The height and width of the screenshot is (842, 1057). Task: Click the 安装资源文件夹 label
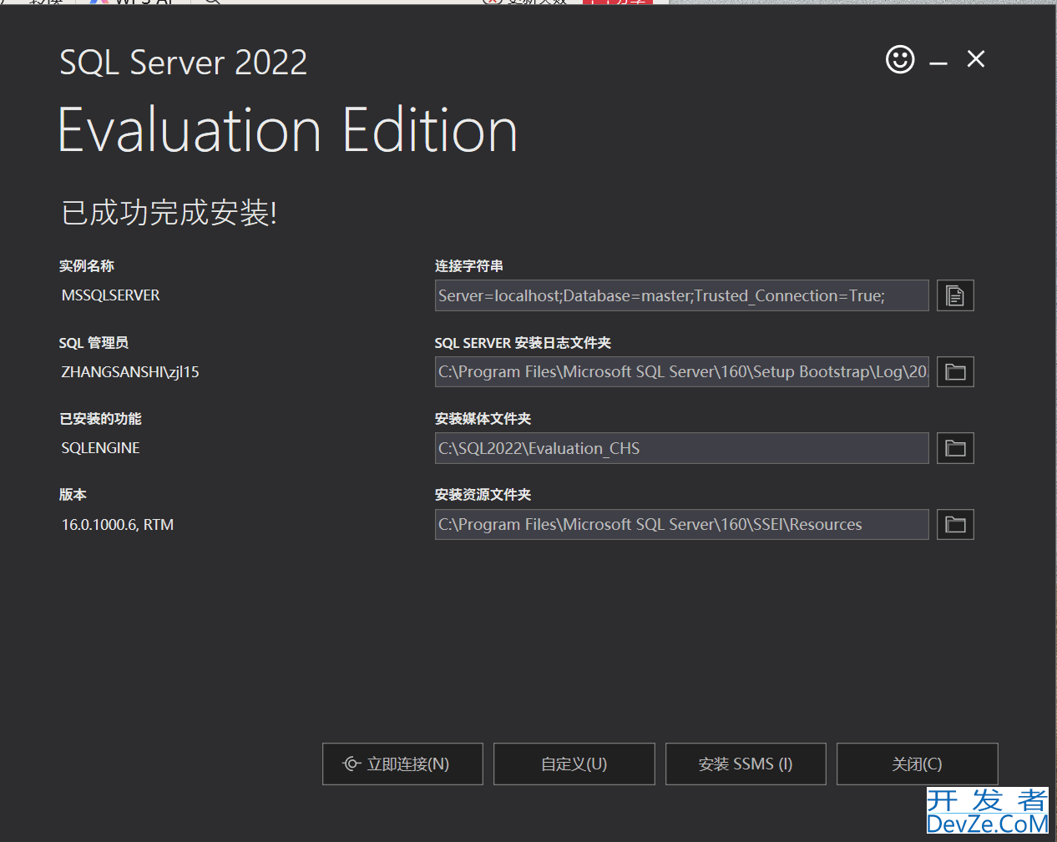click(483, 495)
